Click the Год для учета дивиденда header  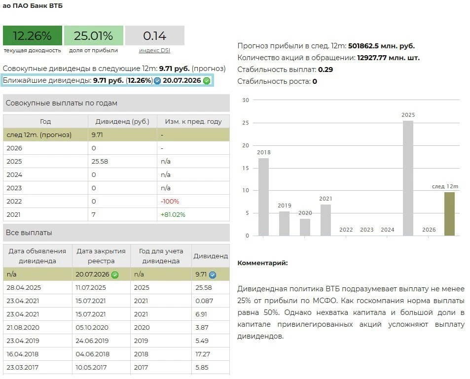tap(161, 256)
